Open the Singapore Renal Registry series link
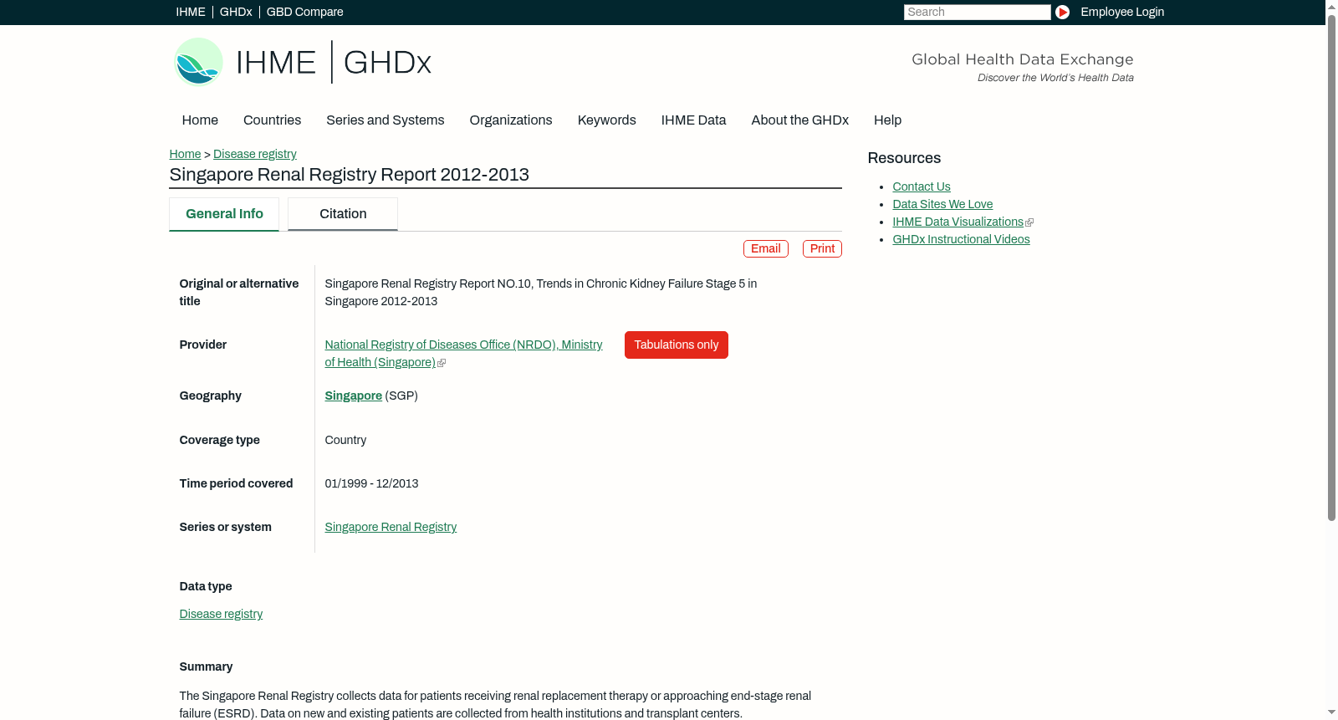1338x720 pixels. point(391,527)
